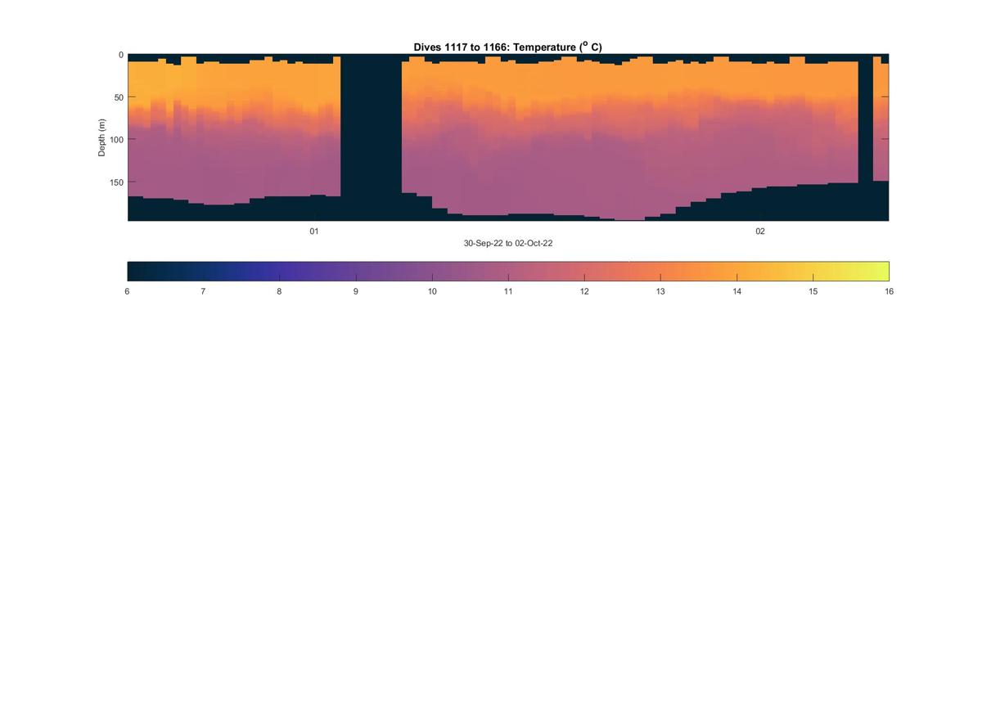Image resolution: width=982 pixels, height=724 pixels.
Task: Click the x-axis tick label '01'
Action: pyautogui.click(x=313, y=232)
